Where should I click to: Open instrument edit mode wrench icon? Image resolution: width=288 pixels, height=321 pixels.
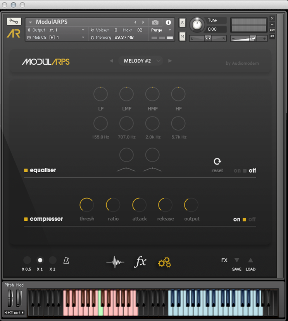pyautogui.click(x=14, y=21)
